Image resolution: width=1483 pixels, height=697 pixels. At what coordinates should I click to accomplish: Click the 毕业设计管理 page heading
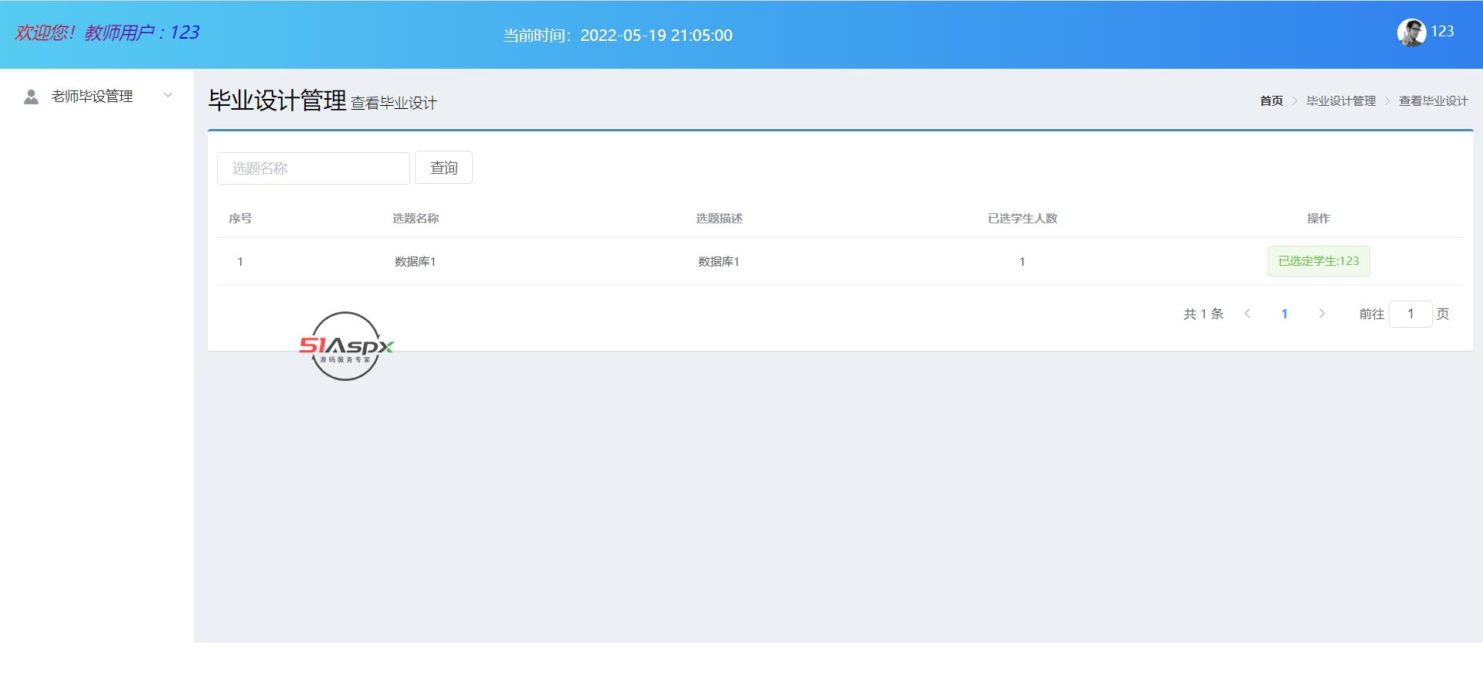click(x=277, y=100)
